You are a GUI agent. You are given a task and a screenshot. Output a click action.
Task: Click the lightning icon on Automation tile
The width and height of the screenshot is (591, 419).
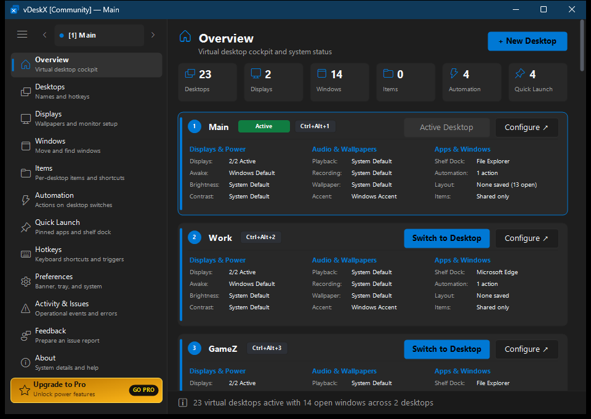point(454,73)
